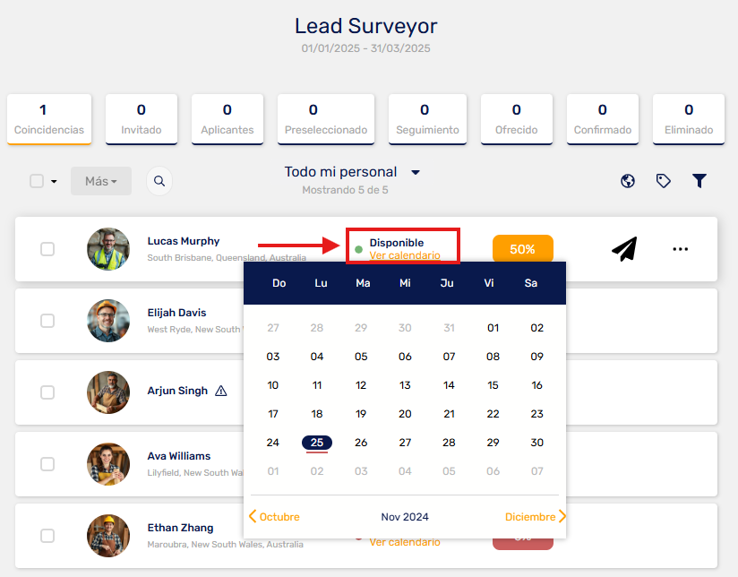Open Lucas Murphy's profile photo
This screenshot has height=577, width=738.
(108, 249)
